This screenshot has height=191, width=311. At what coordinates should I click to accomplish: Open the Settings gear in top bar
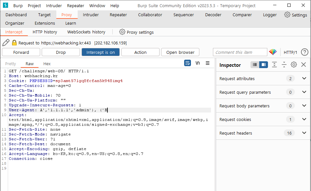(287, 15)
